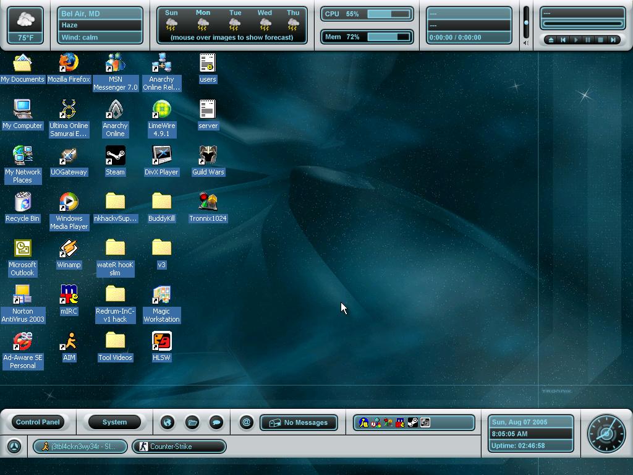
Task: Open Guild Wars game icon
Action: point(208,155)
